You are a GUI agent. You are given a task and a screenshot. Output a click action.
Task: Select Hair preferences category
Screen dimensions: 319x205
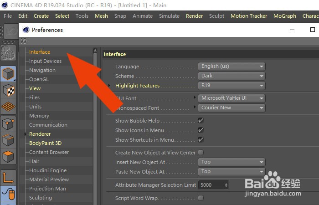point(34,161)
